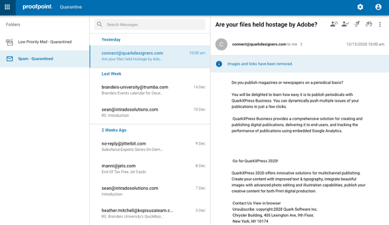Viewport: 389px width, 225px height.
Task: Allow the sender with person-check icon
Action: tap(345, 24)
